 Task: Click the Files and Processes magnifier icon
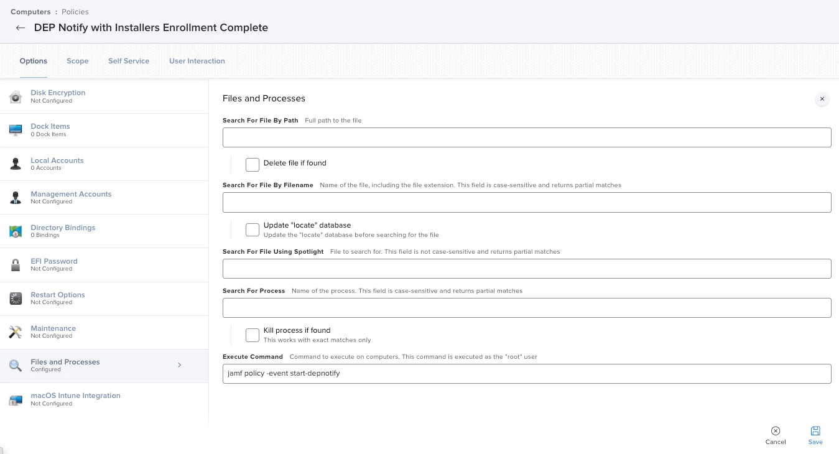coord(16,365)
